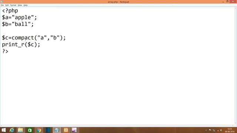Open the Windows Start button
The height and width of the screenshot is (133, 237).
pos(3,130)
